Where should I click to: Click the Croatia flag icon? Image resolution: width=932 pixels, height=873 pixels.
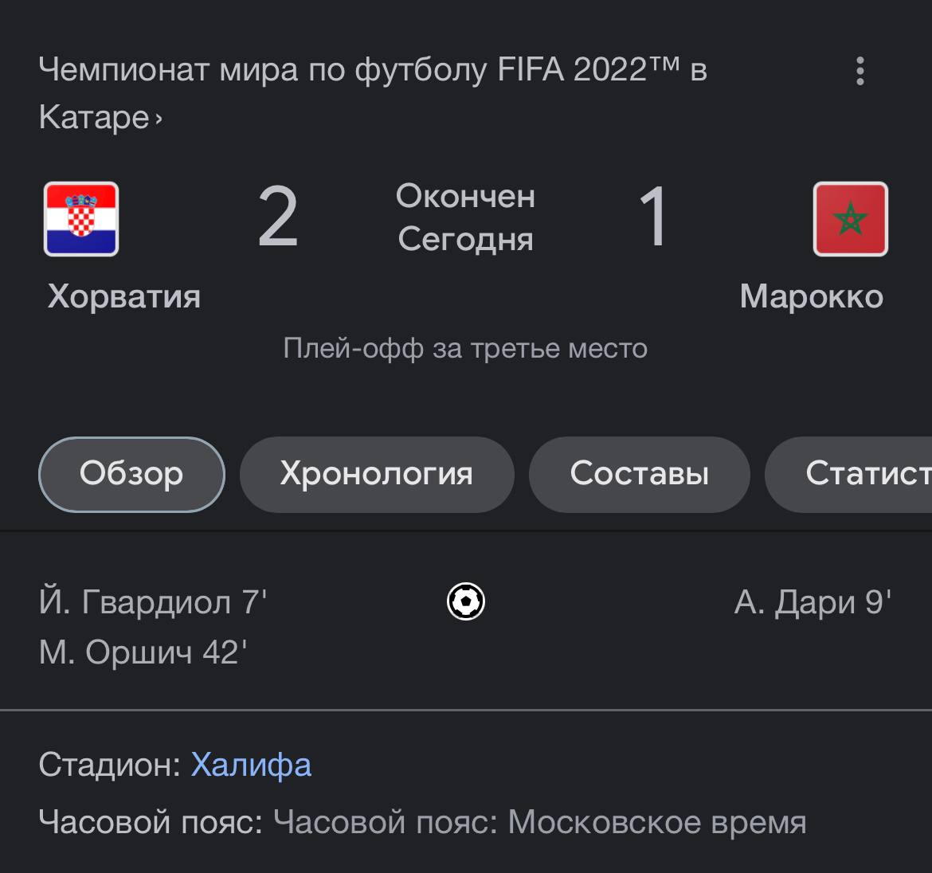click(x=81, y=219)
